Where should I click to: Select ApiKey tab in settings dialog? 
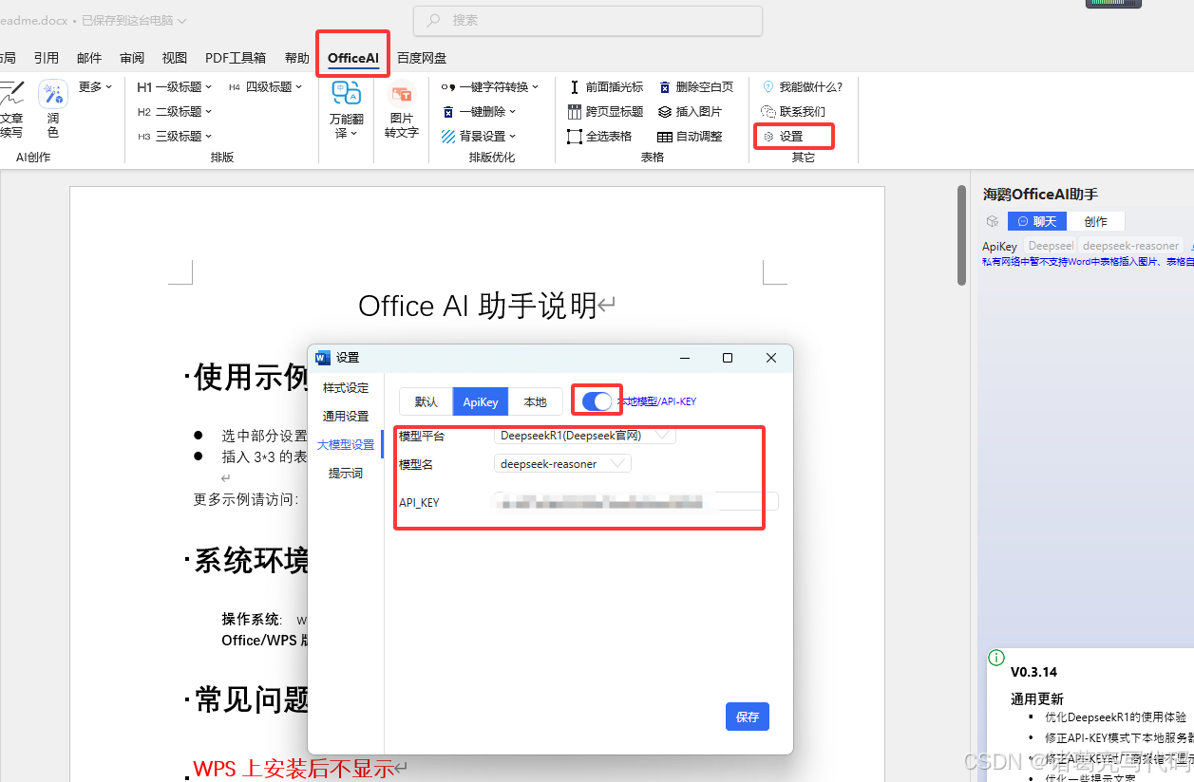[481, 401]
